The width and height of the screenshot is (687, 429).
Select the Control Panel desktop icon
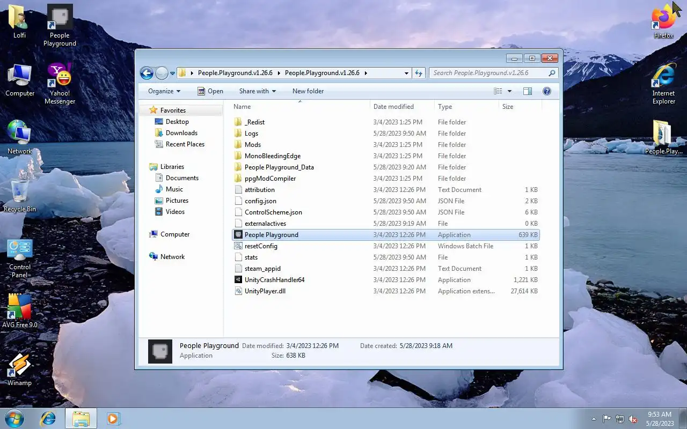pos(20,258)
